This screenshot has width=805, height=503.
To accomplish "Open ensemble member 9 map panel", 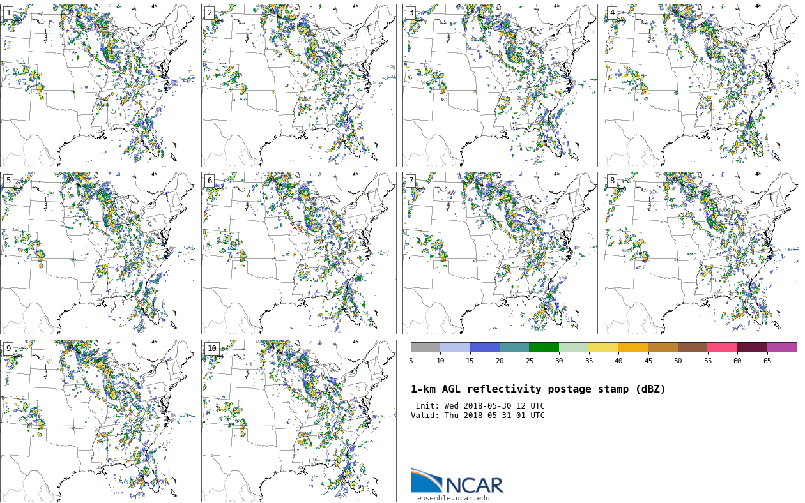I will click(x=97, y=421).
